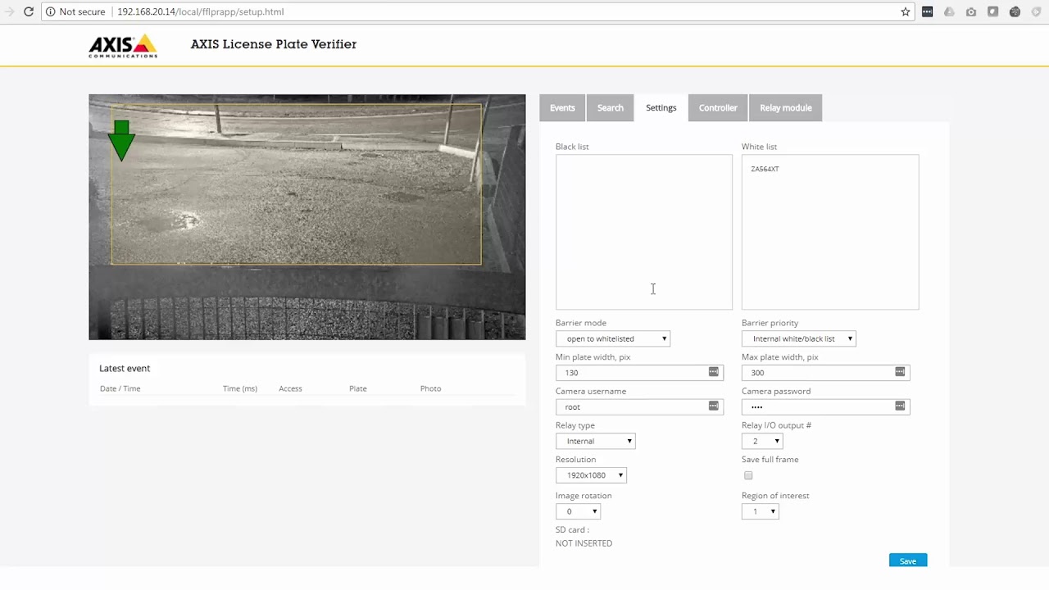Focus the Camera username field
This screenshot has height=590, width=1049.
coord(639,406)
